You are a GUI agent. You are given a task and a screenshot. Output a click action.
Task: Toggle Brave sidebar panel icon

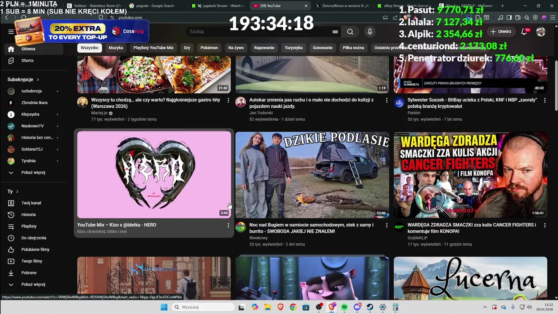pyautogui.click(x=510, y=17)
